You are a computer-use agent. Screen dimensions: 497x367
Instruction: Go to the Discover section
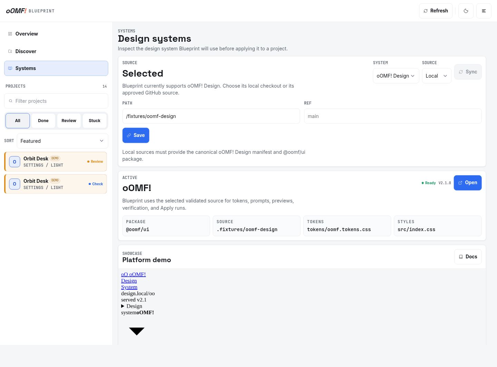[56, 51]
